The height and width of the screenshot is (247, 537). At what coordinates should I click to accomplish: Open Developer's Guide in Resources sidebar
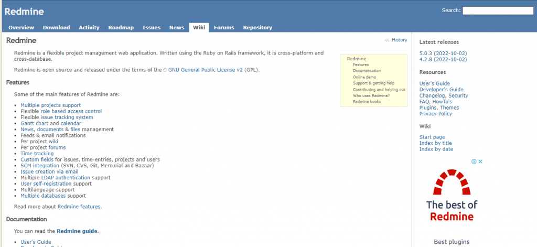442,90
